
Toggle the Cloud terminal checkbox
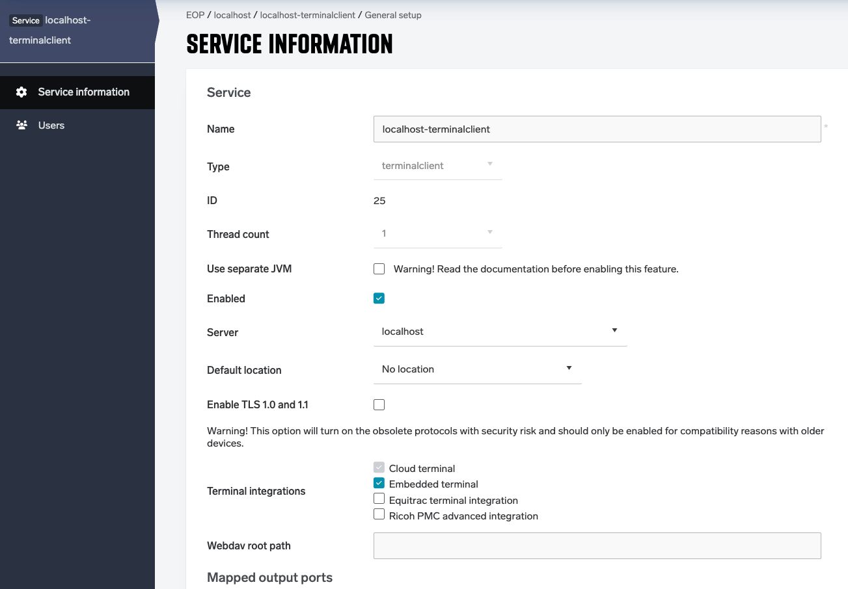point(379,467)
